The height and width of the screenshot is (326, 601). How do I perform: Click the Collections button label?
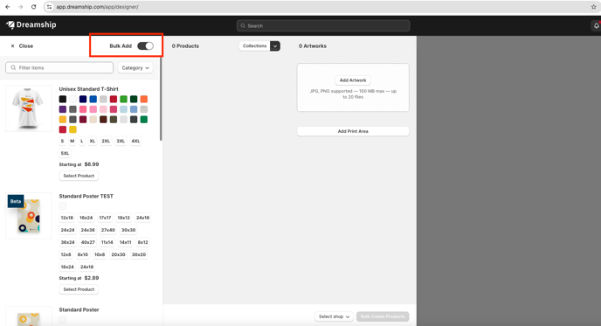(x=254, y=46)
